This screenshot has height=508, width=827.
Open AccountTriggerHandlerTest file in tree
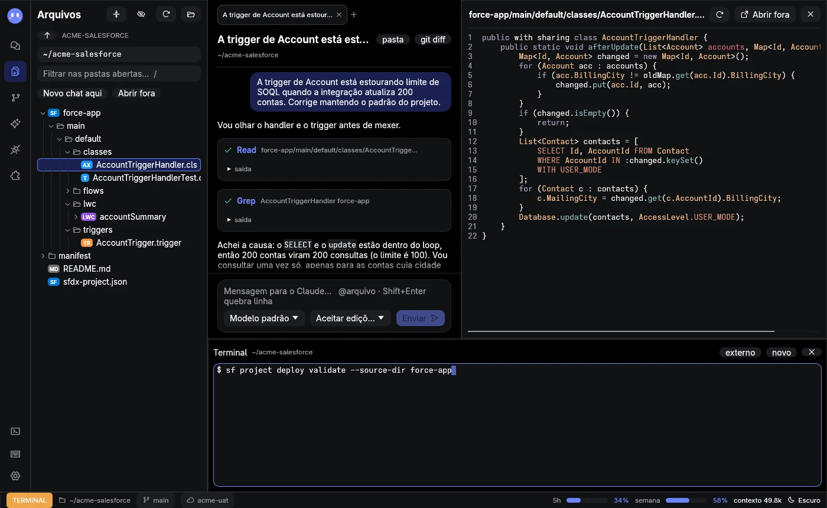pos(141,178)
